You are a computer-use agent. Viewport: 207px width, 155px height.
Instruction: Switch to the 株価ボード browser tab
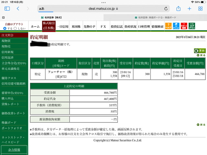(155, 17)
